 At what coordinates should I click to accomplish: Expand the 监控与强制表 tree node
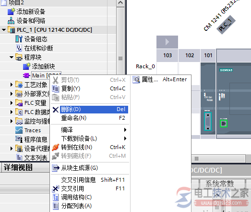pyautogui.click(x=12, y=121)
